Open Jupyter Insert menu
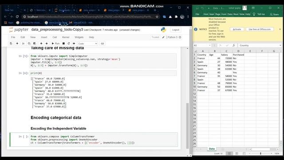 pos(44,37)
